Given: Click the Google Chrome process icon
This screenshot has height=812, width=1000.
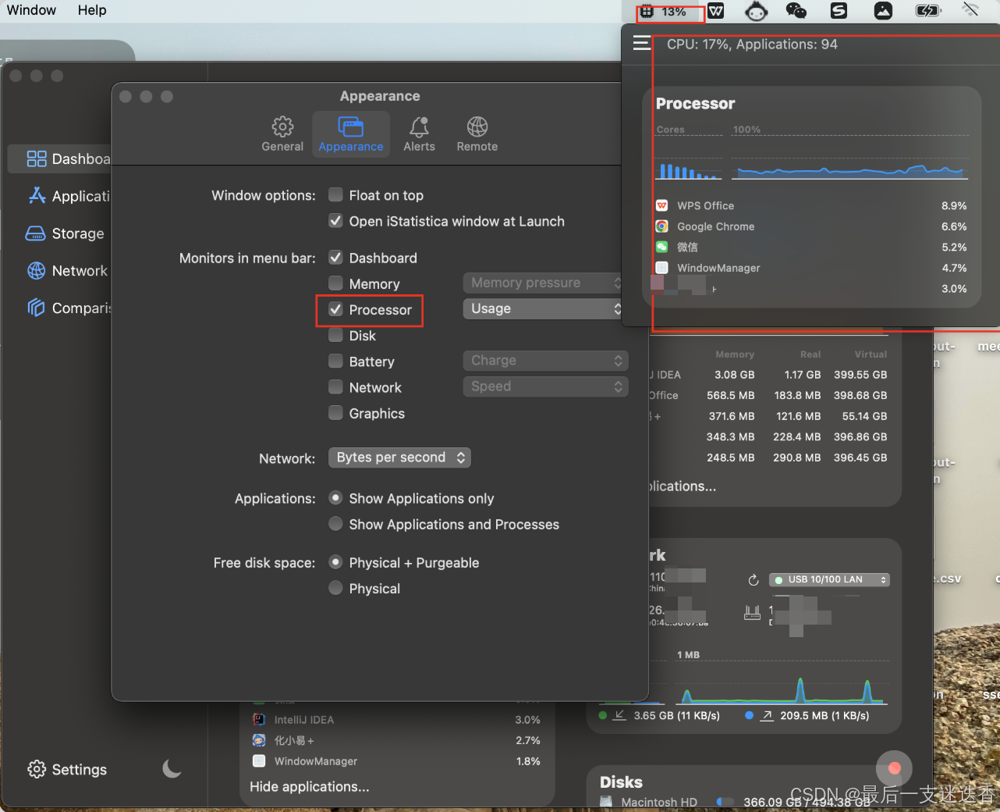Looking at the screenshot, I should (x=661, y=226).
